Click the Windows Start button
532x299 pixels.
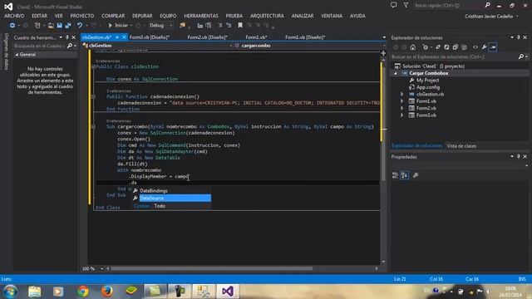(x=10, y=292)
